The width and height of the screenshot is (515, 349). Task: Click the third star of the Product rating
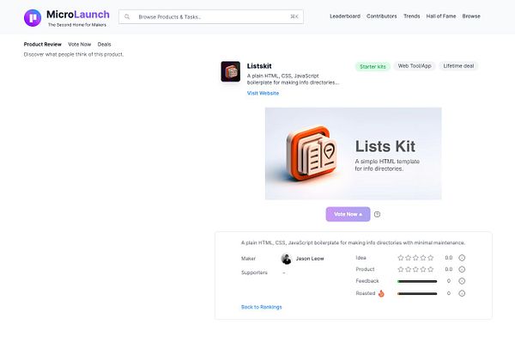tap(415, 269)
